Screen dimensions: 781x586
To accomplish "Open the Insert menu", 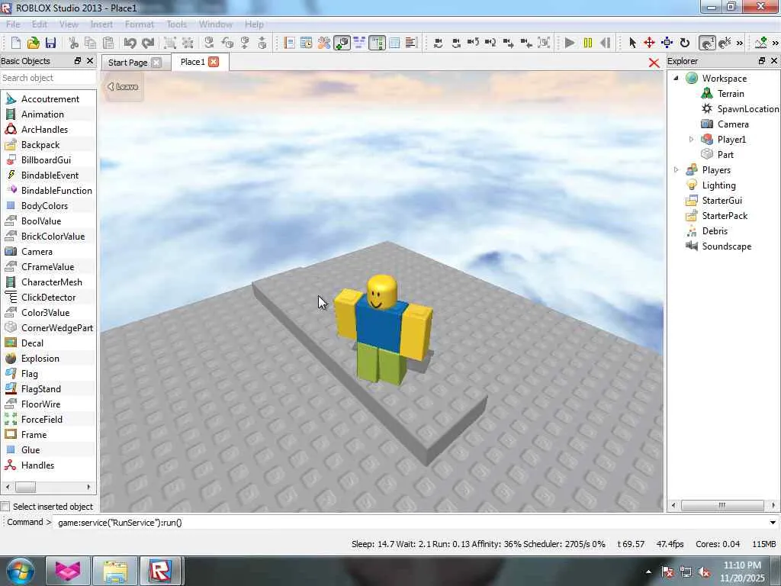I will pos(101,24).
